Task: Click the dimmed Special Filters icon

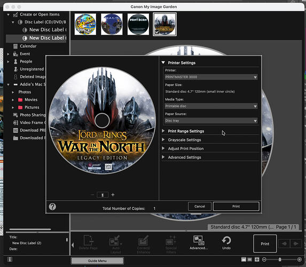Action: (171, 244)
